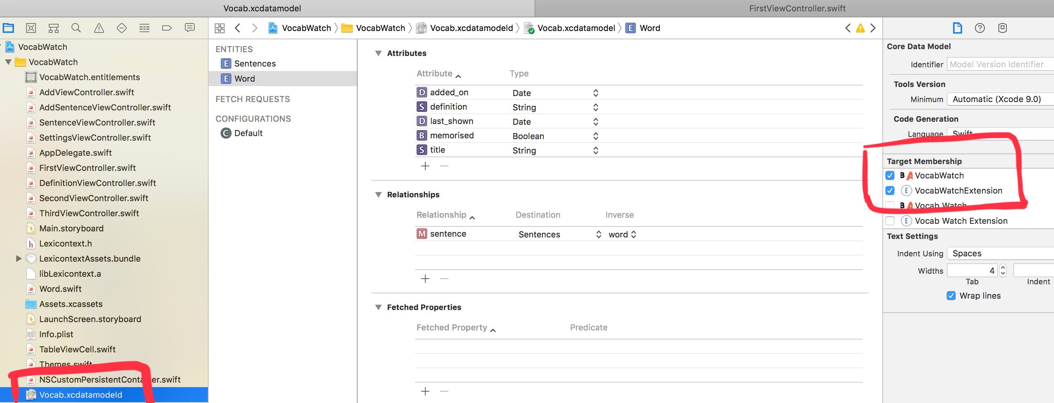Click the Model Version Identifier field

[1000, 64]
